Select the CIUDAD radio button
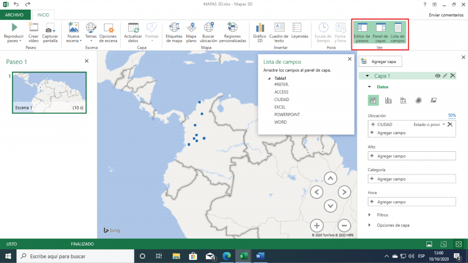Screen dimensions: 468x263 [373, 124]
